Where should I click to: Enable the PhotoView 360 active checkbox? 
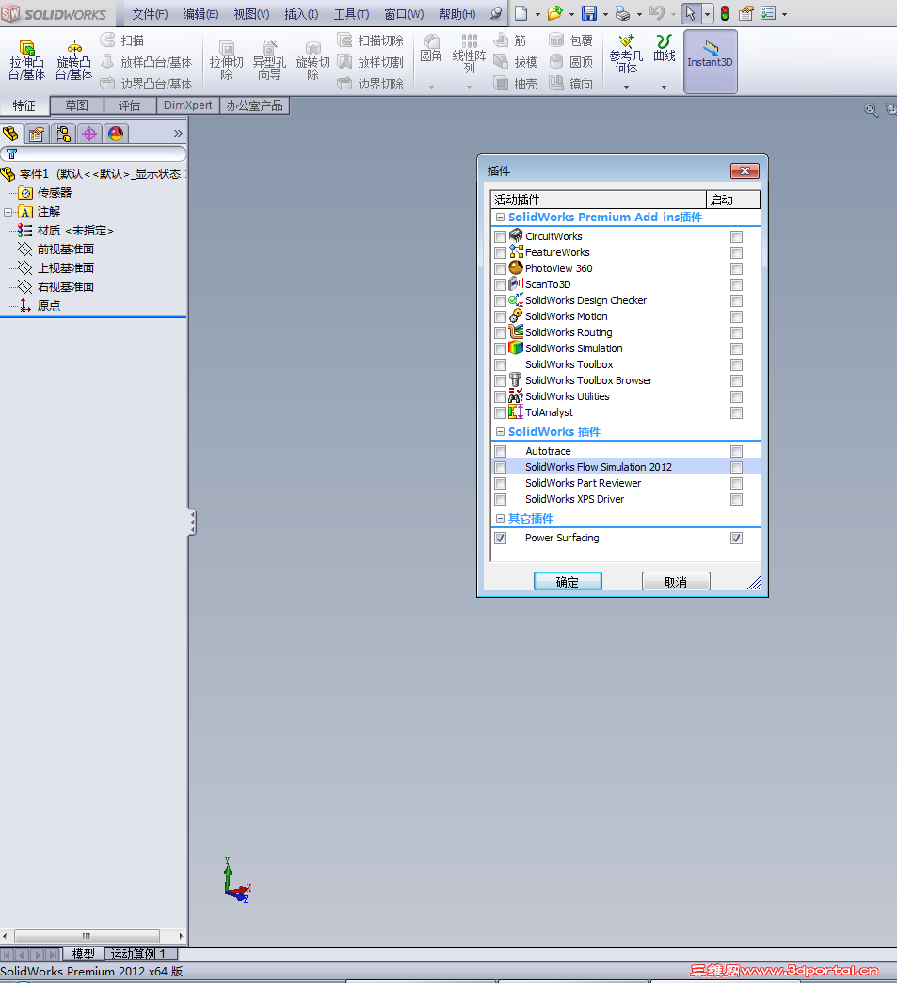tap(500, 268)
